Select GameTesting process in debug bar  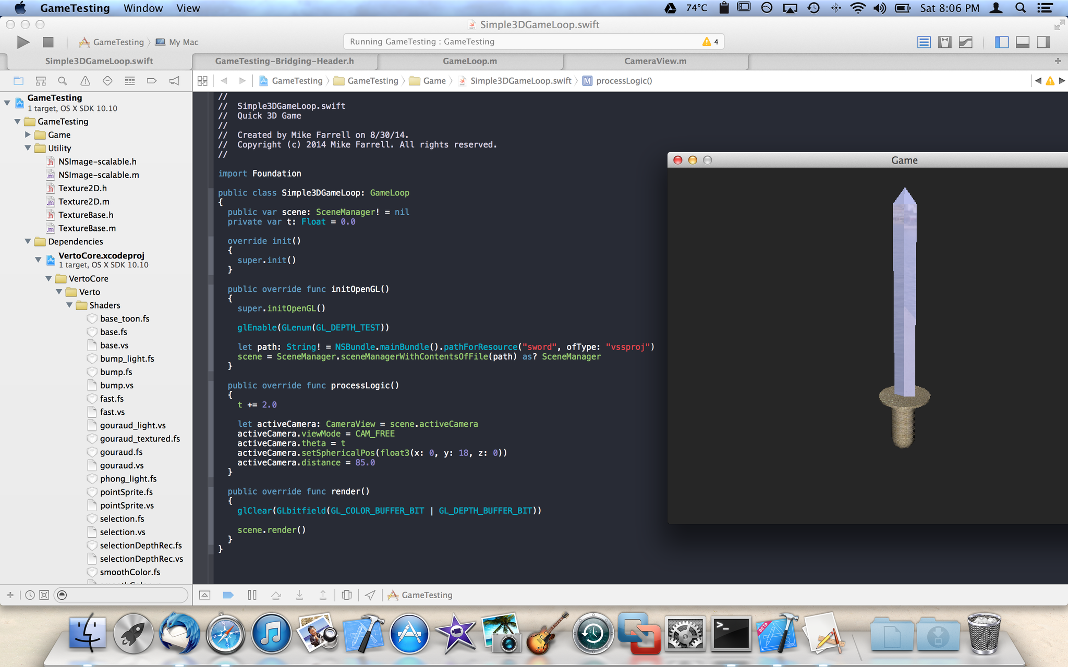(x=420, y=595)
